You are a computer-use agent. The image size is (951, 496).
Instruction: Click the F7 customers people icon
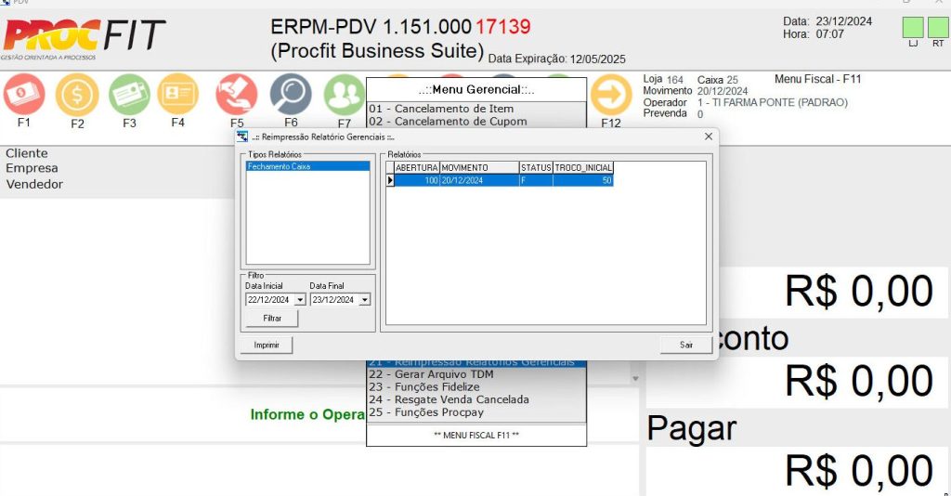pos(344,95)
